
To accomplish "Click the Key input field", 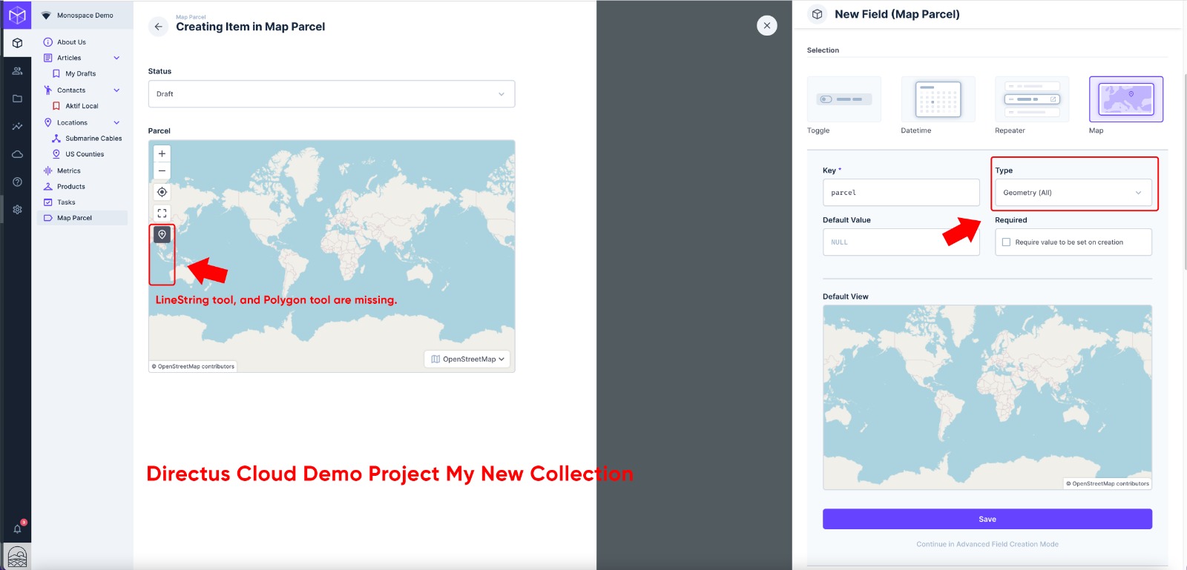I will coord(901,193).
